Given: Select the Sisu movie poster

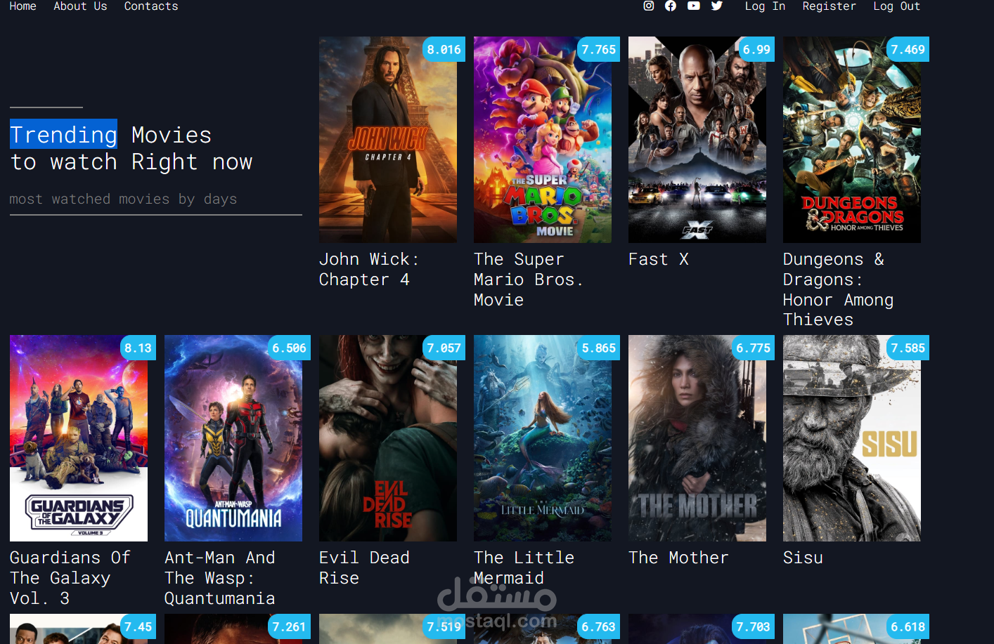Looking at the screenshot, I should pos(852,438).
